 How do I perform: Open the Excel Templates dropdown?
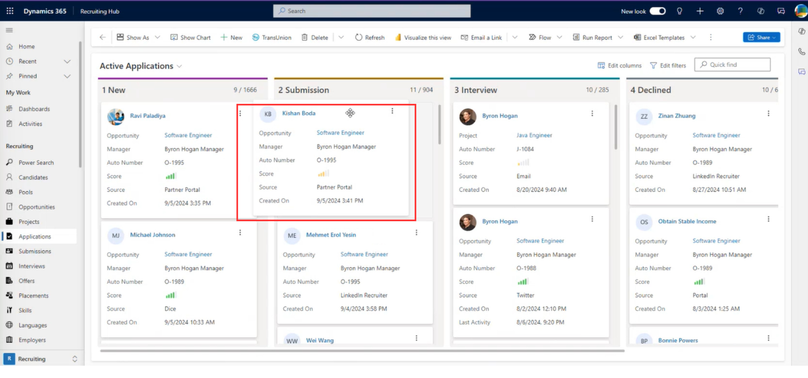[665, 37]
